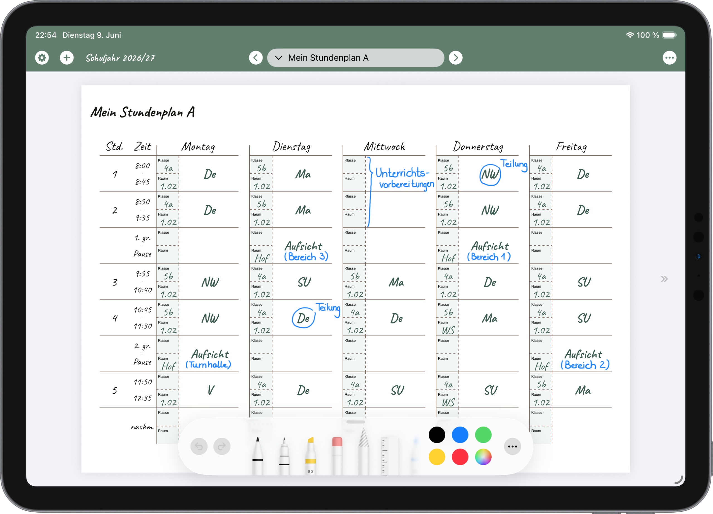Click the toolbar drag handle
This screenshot has width=713, height=514.
(356, 422)
